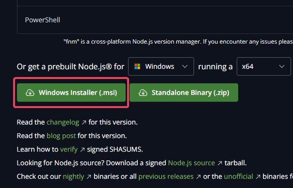The height and width of the screenshot is (188, 293).
Task: Click the external arrow icon after unofficial
Action: [x=258, y=176]
